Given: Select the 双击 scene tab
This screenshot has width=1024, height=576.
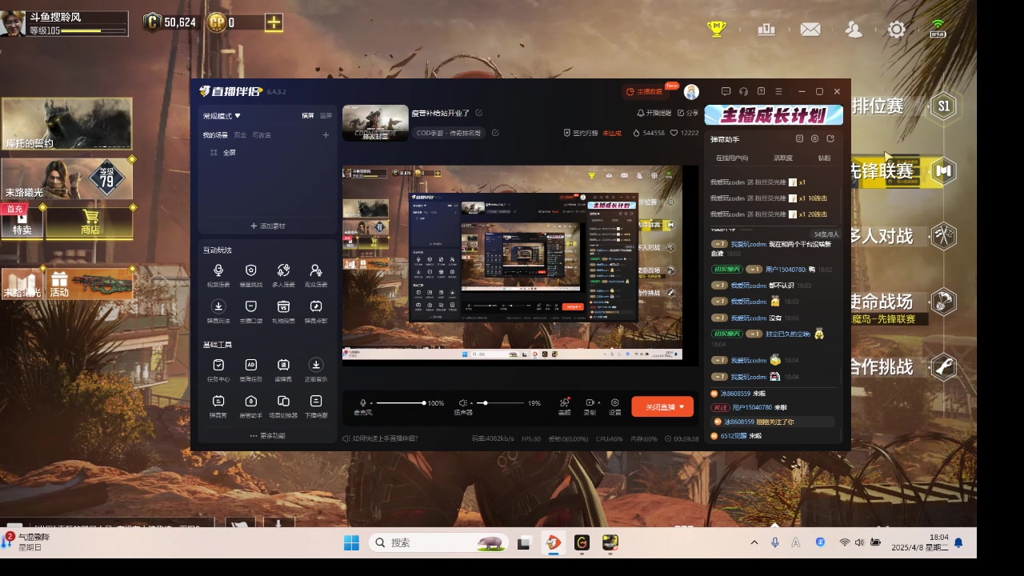Looking at the screenshot, I should 240,135.
